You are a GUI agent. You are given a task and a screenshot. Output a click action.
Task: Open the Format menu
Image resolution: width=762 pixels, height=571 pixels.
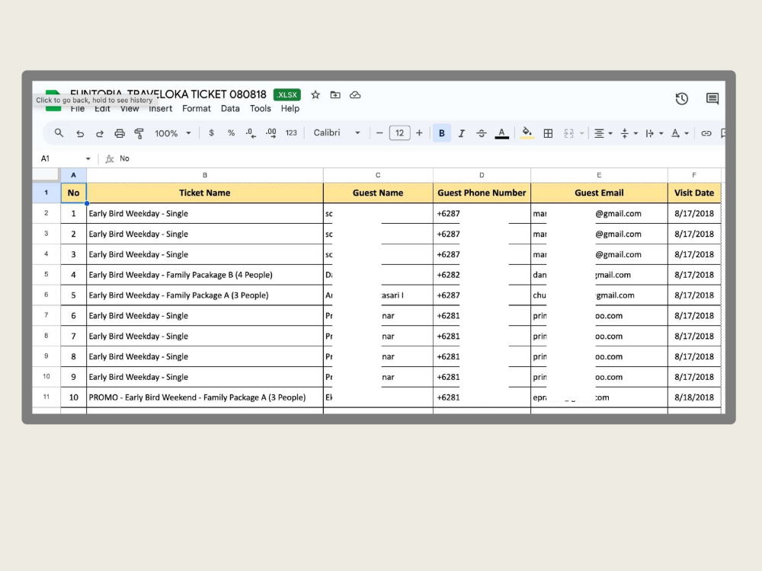click(x=197, y=109)
